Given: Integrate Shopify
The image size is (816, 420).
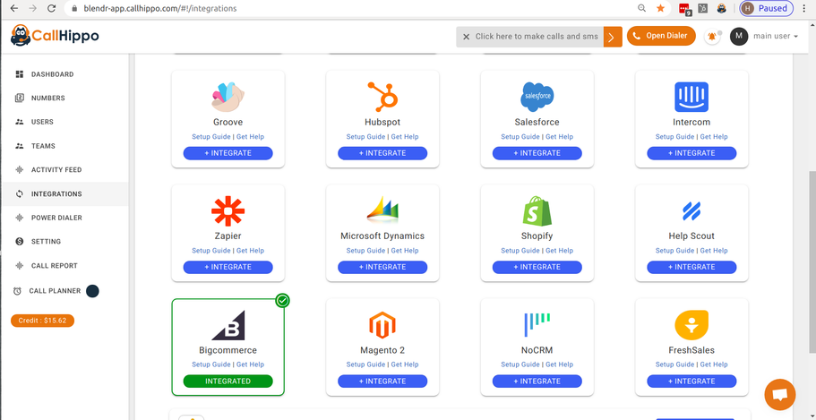Looking at the screenshot, I should click(537, 267).
